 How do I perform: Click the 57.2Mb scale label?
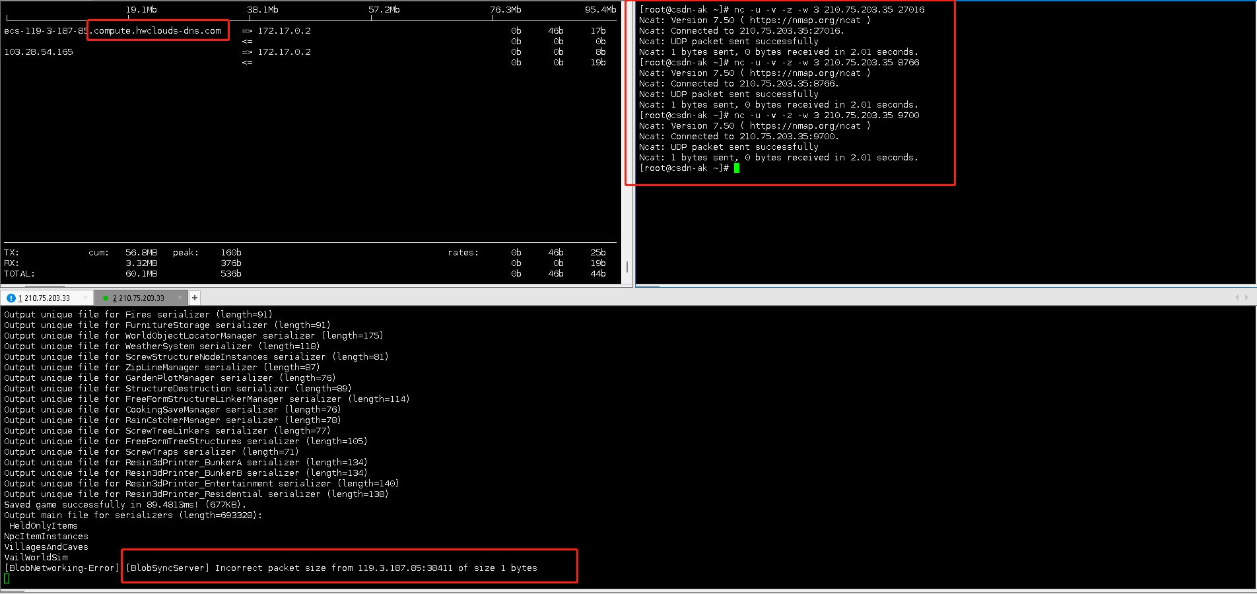(384, 9)
